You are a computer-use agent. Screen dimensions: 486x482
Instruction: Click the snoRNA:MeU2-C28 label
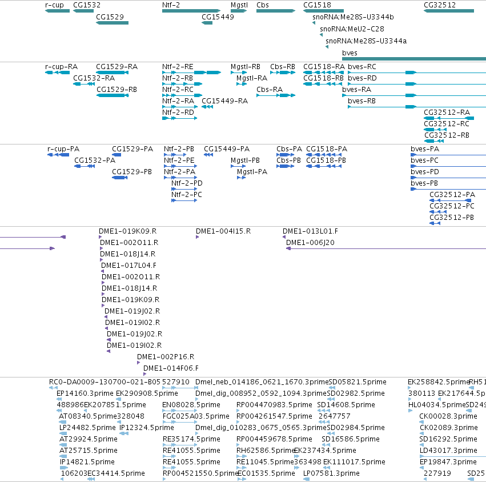click(x=352, y=29)
